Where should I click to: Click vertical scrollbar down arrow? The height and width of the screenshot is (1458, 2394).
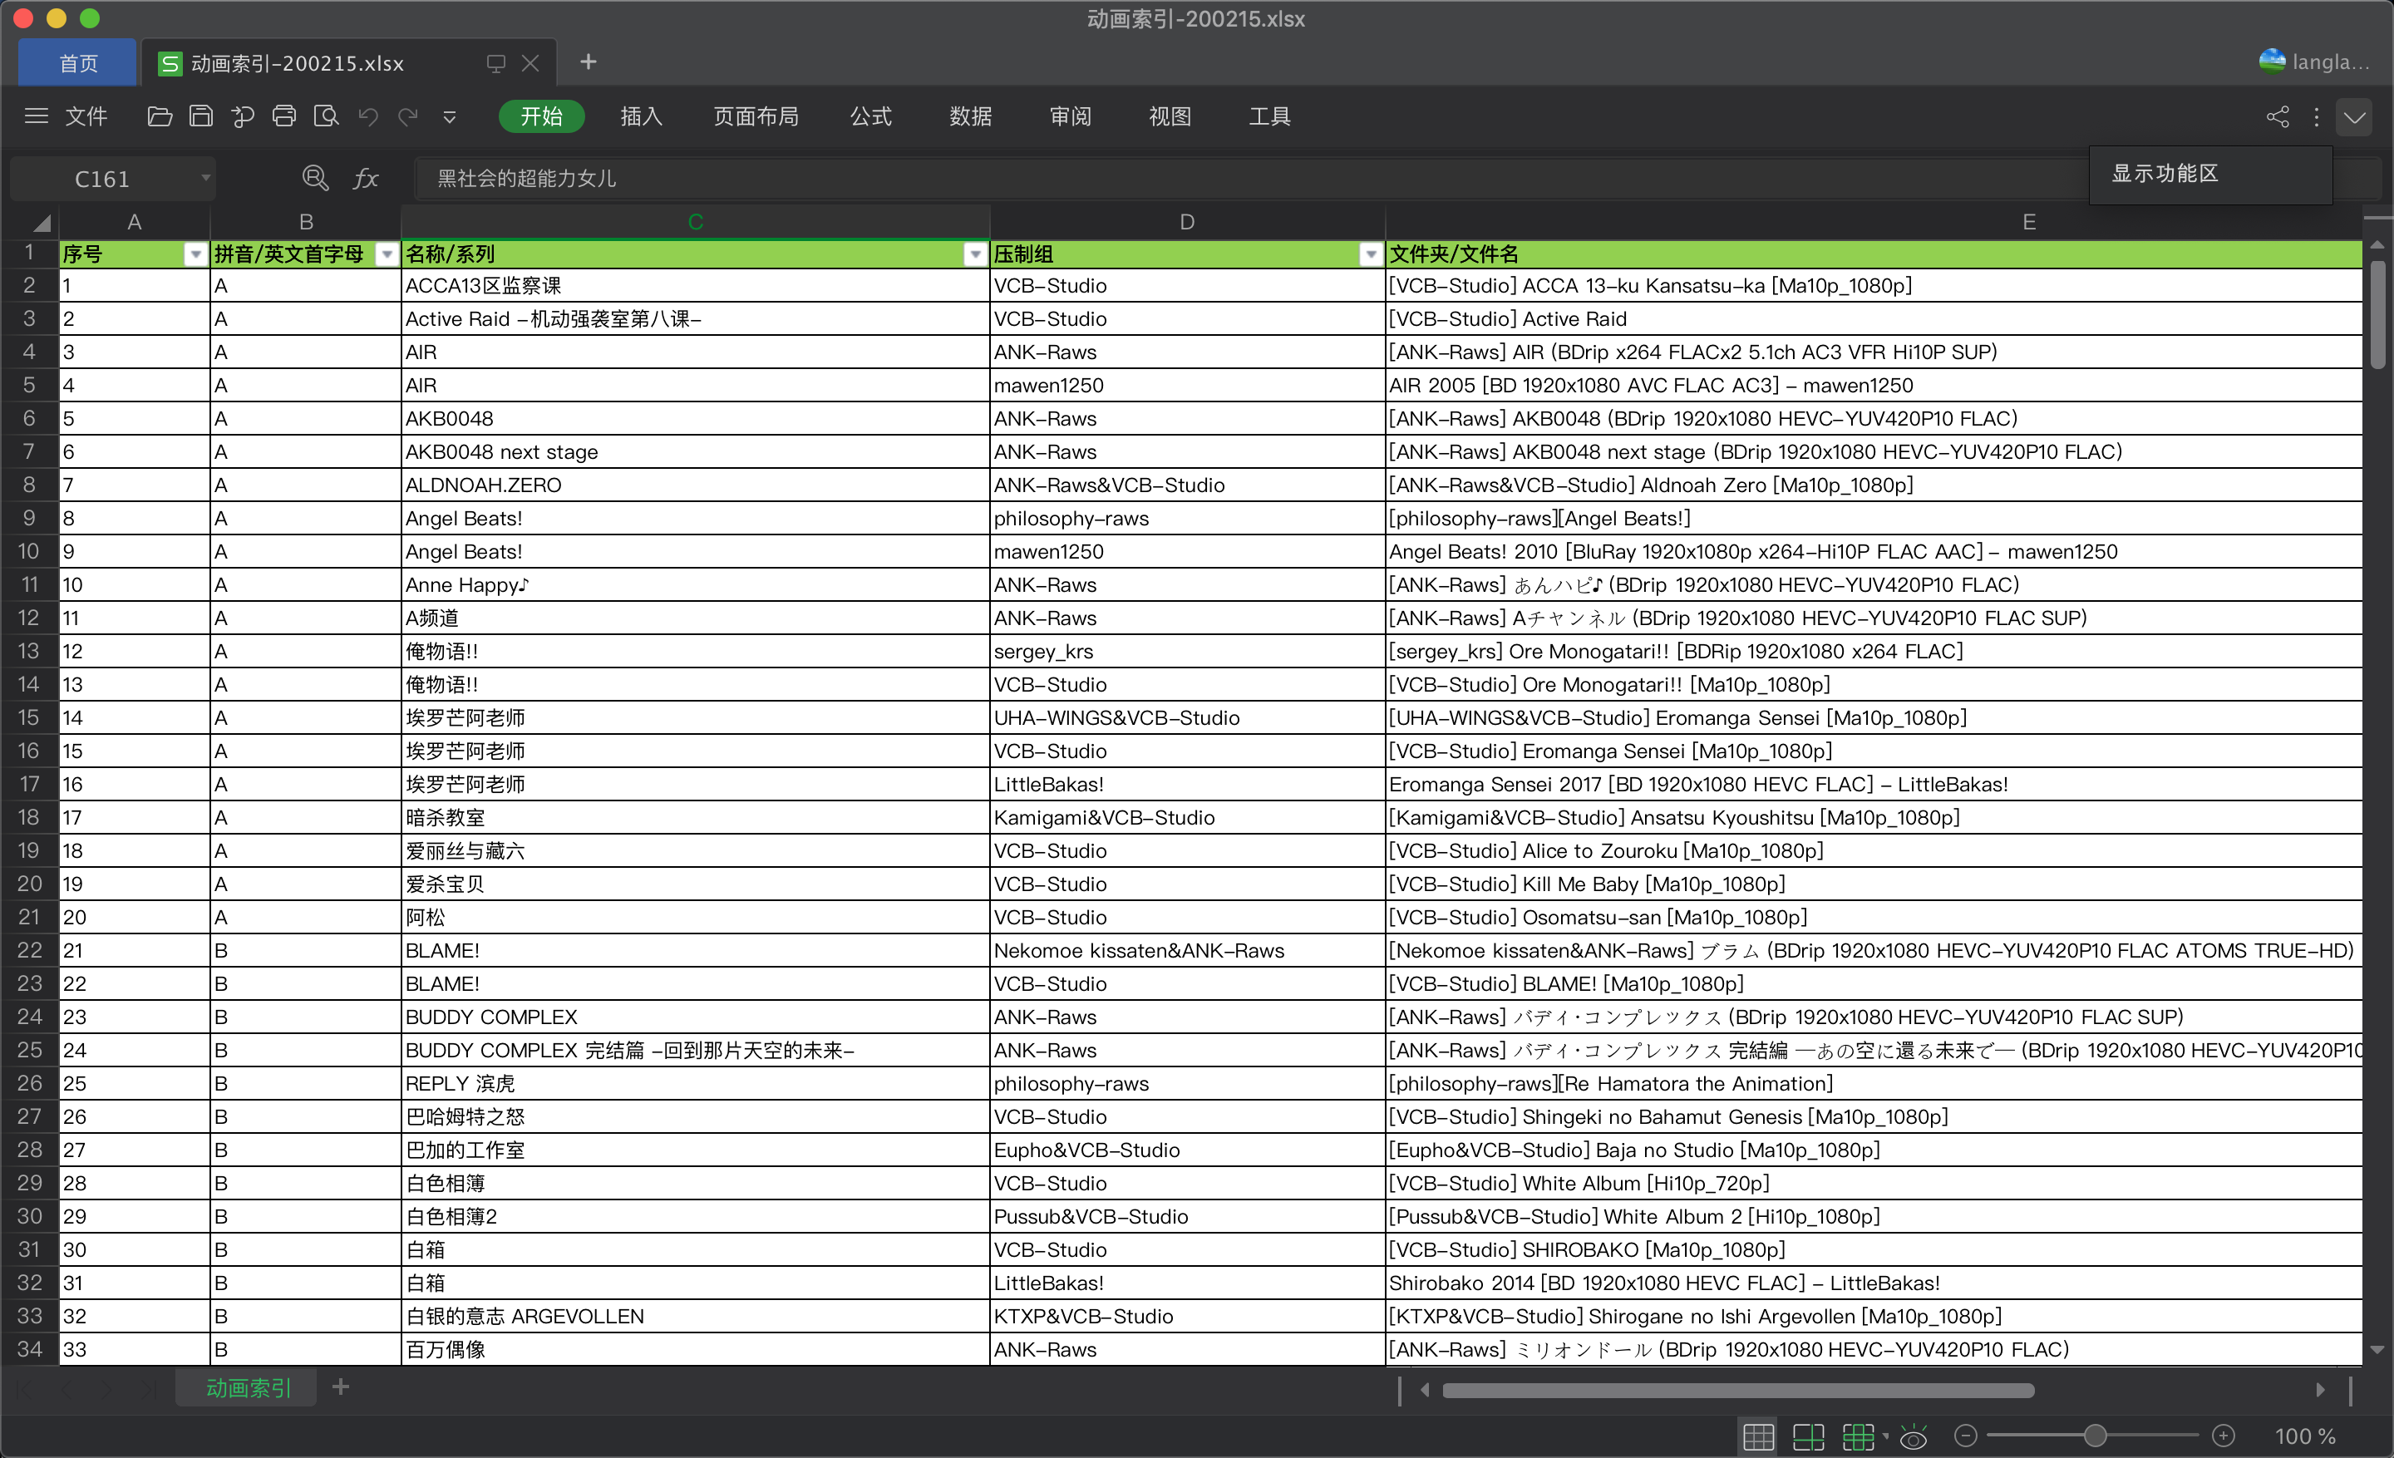[2377, 1349]
